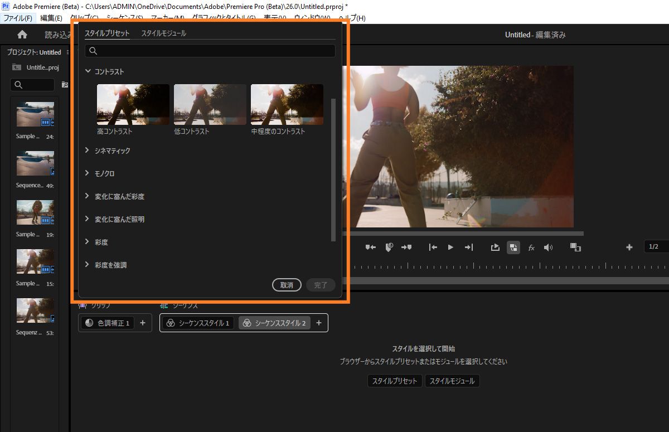
Task: Open the 編集(E) menu
Action: tap(51, 18)
